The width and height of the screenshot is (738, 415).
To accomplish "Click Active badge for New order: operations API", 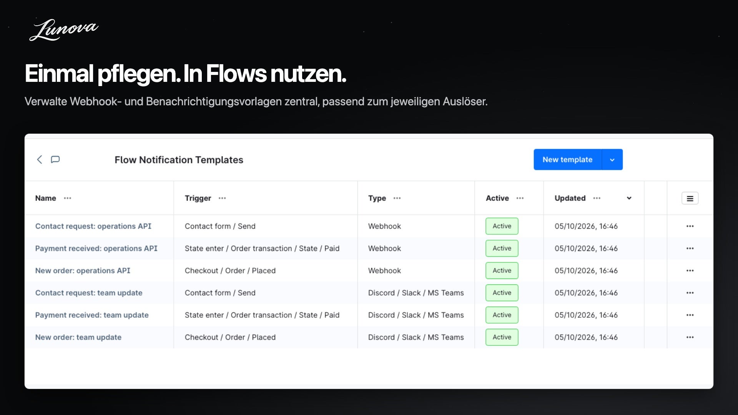I will (x=502, y=271).
